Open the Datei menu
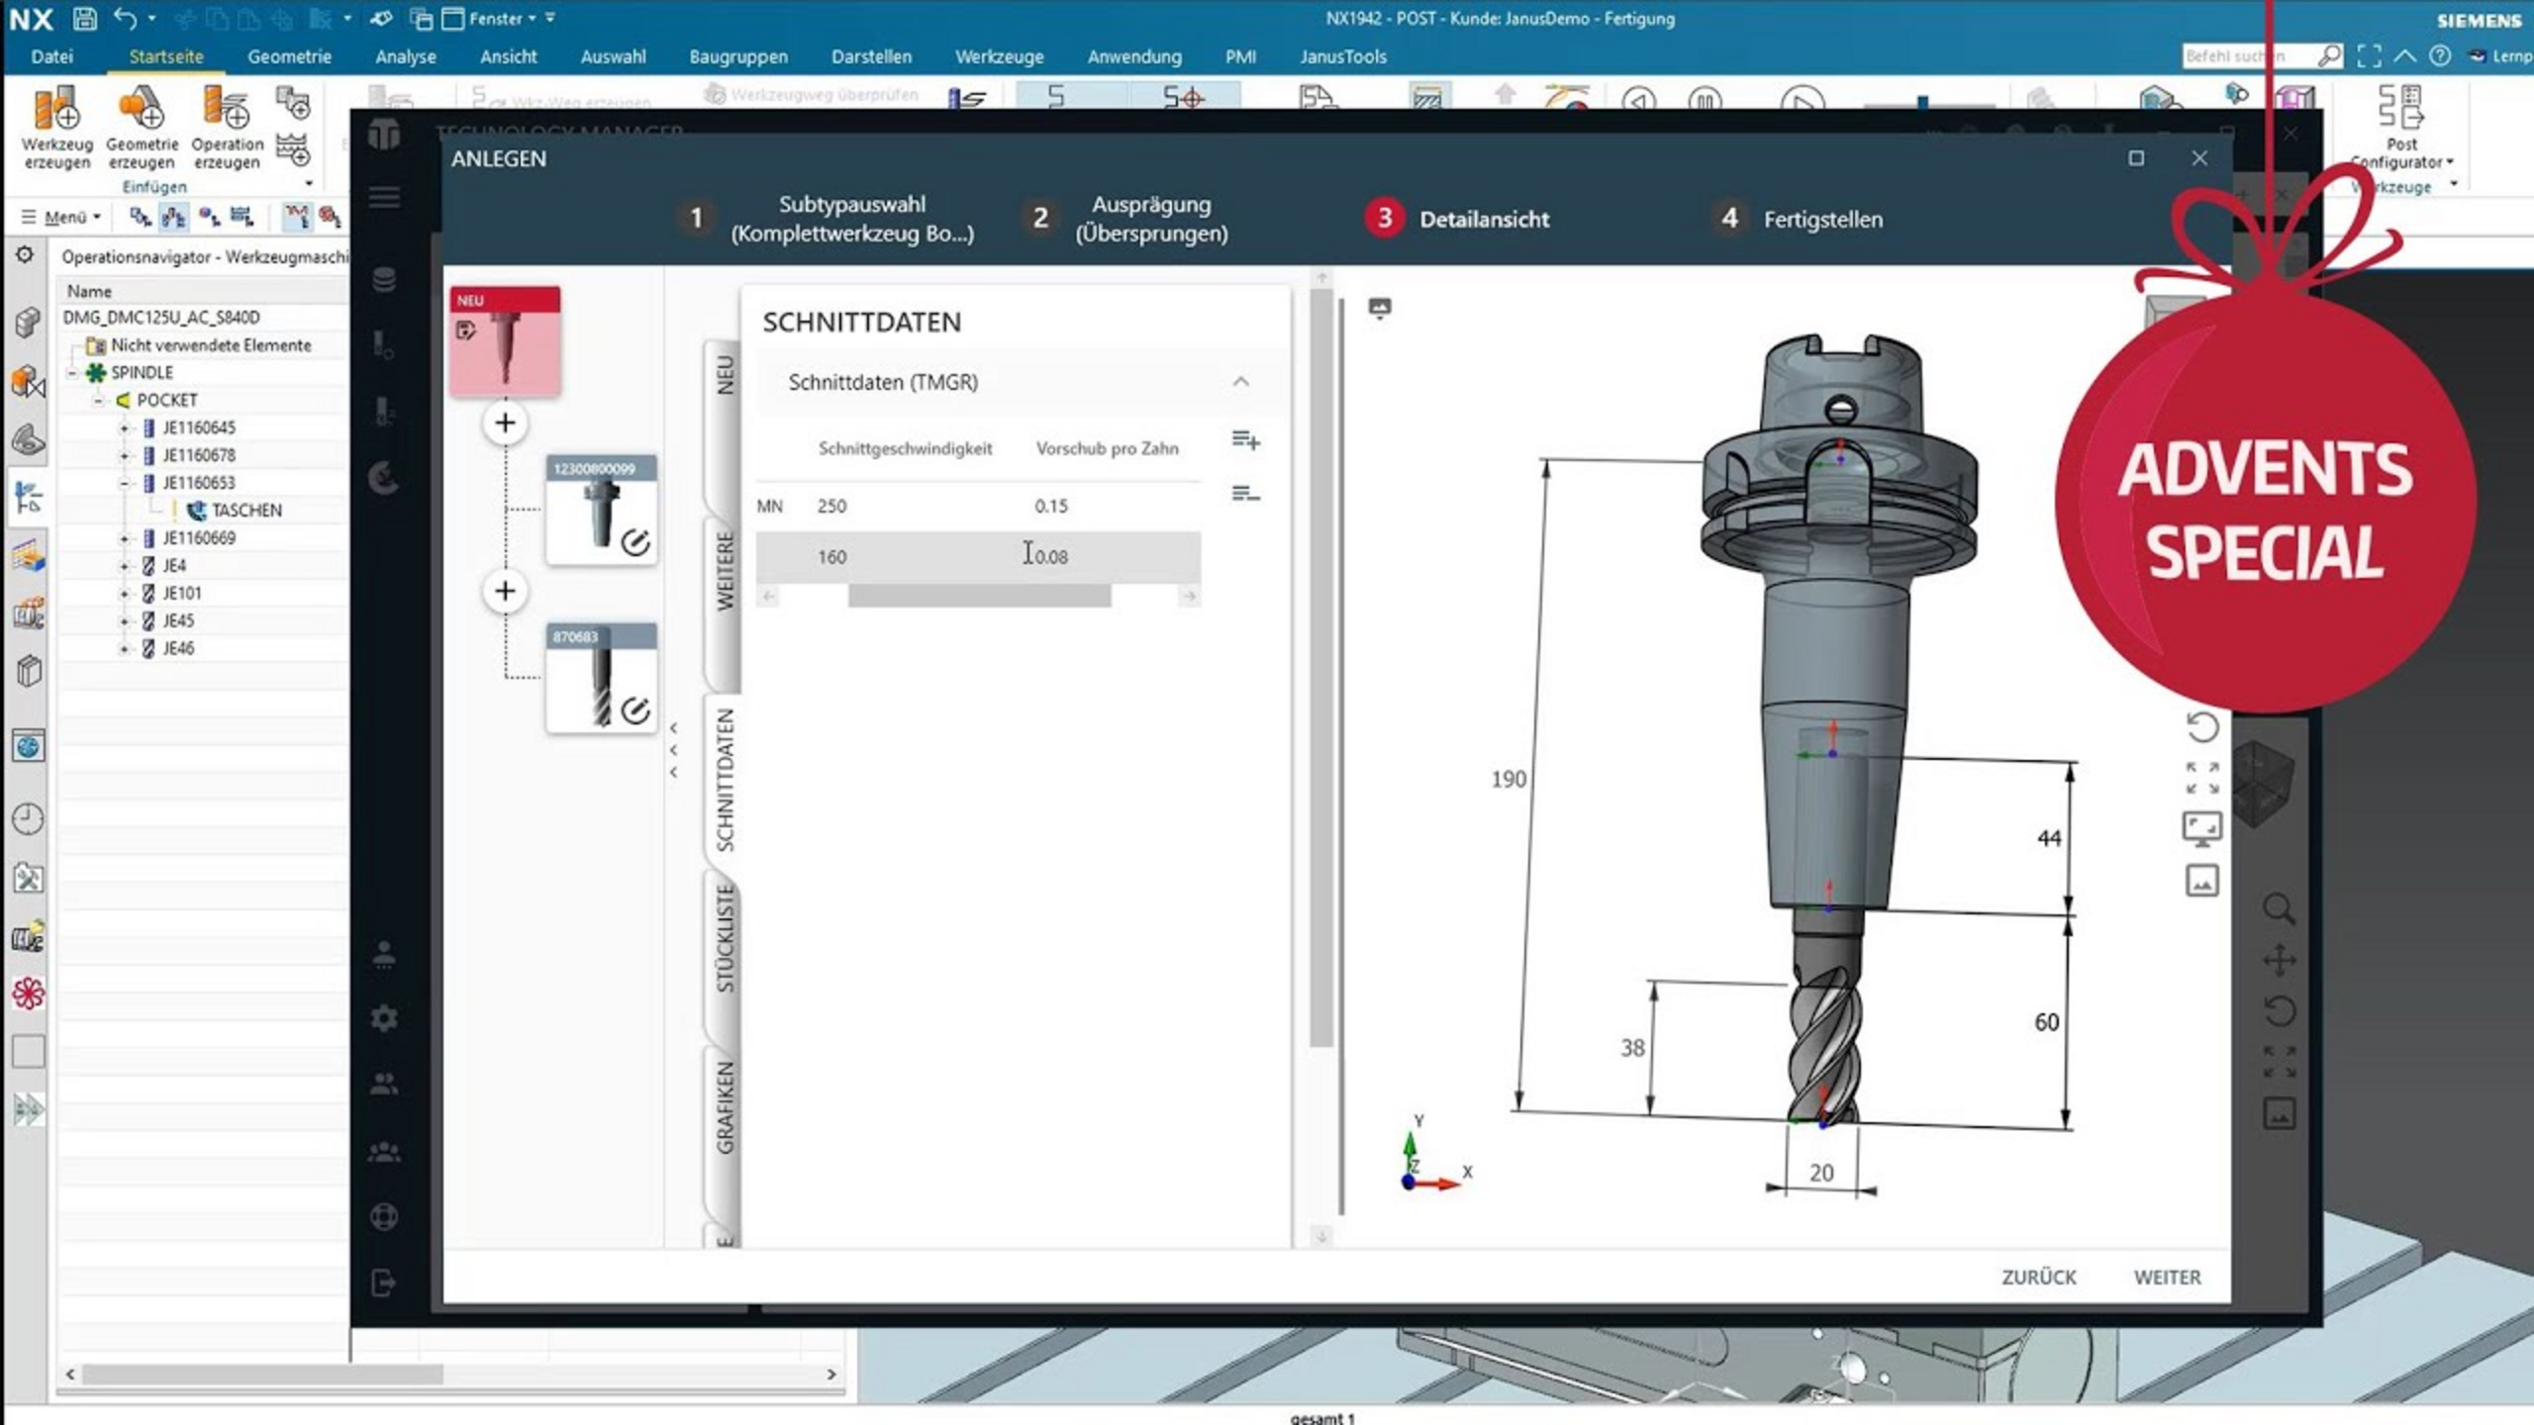Screen dimensions: 2534x1425 pyautogui.click(x=51, y=56)
